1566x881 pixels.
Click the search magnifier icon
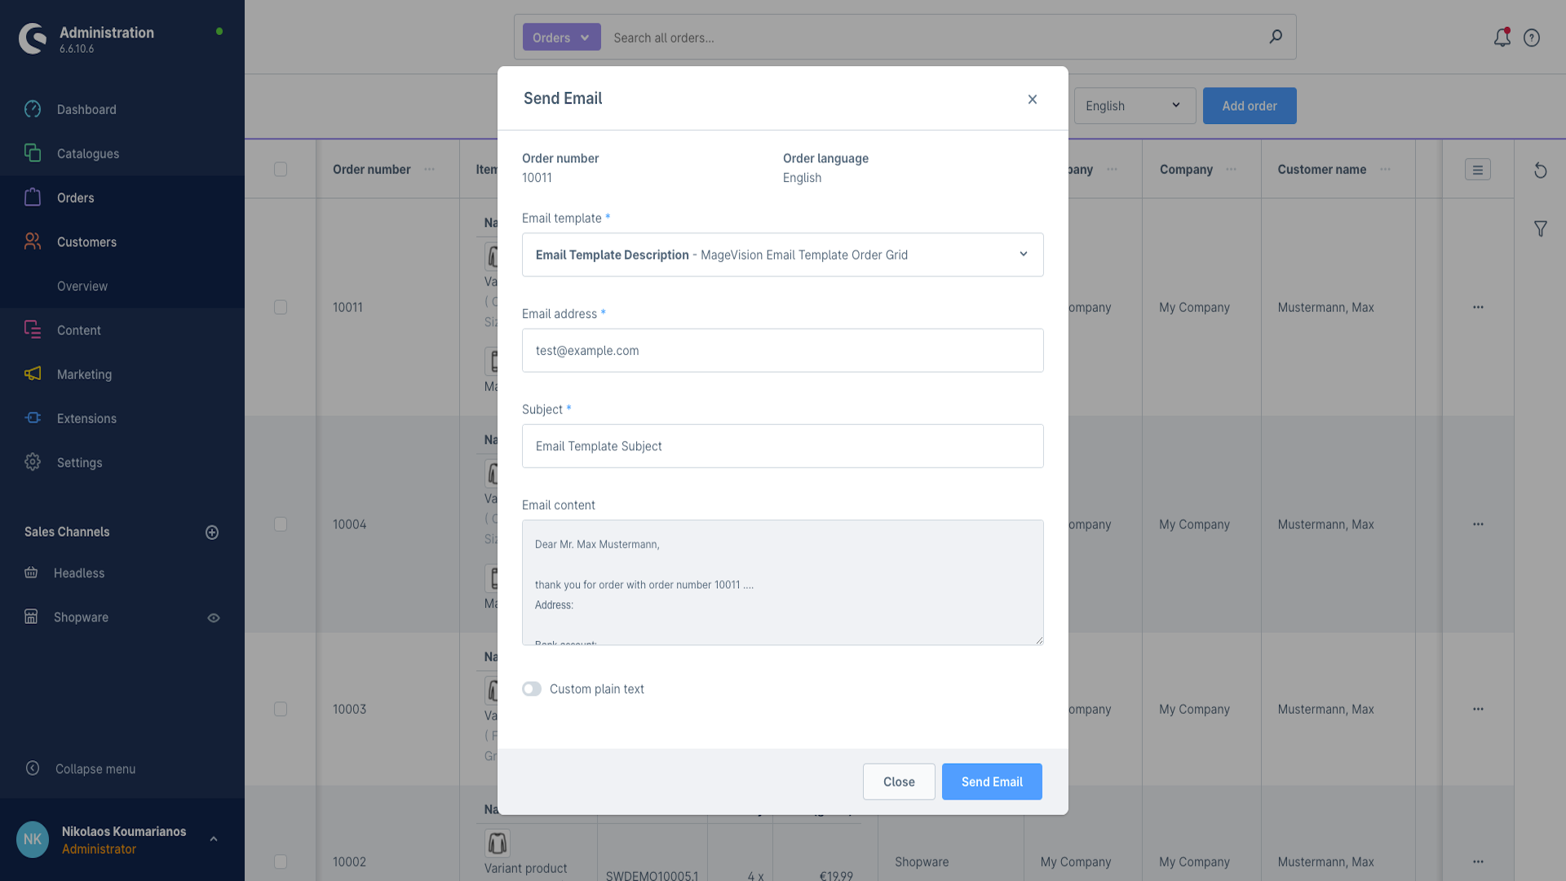pos(1276,37)
